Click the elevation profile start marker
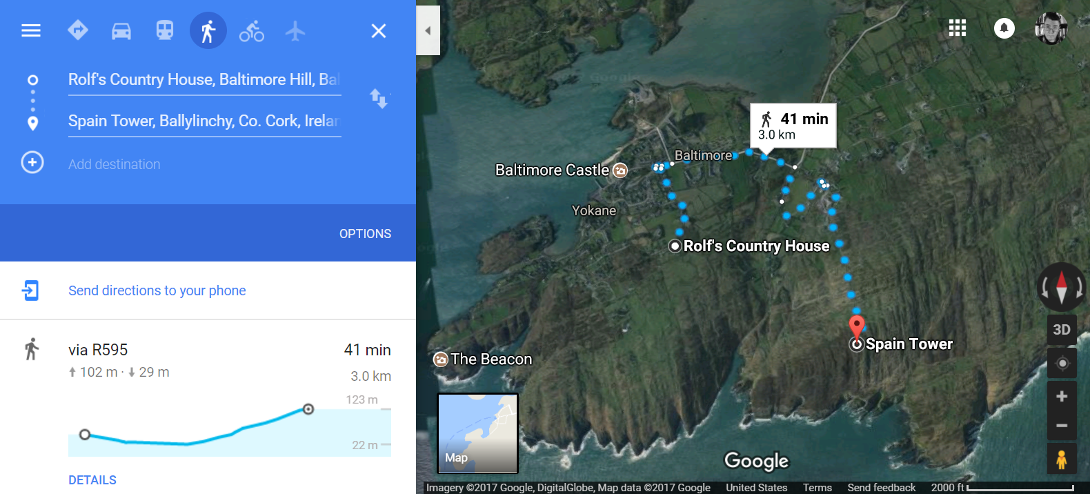Viewport: 1090px width, 494px height. click(x=85, y=435)
